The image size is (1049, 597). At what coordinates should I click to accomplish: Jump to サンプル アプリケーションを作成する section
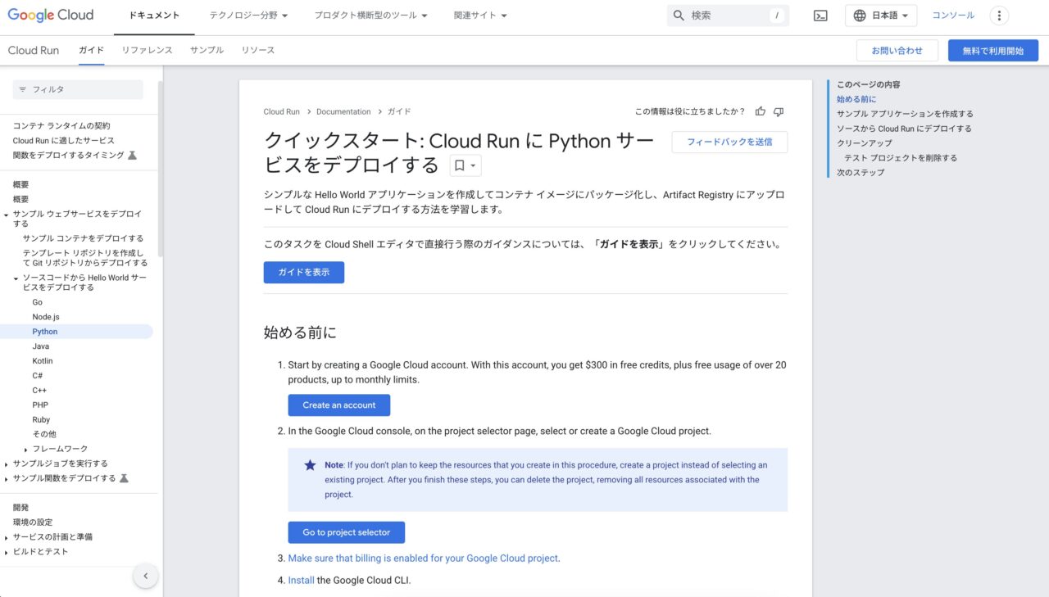[905, 114]
